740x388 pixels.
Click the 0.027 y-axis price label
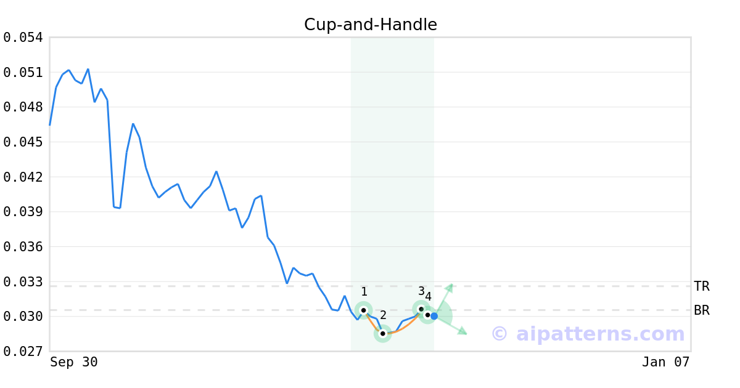tap(23, 352)
